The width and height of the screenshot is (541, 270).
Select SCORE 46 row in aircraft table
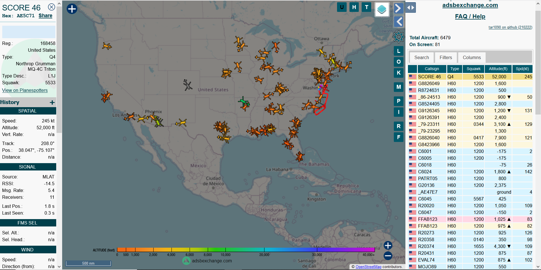point(470,77)
